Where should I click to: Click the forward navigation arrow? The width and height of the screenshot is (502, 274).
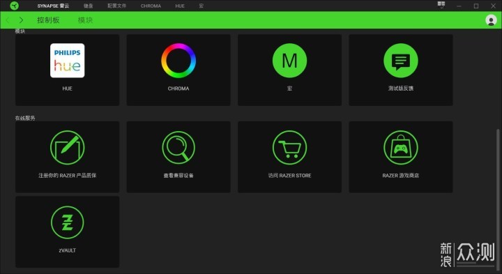pyautogui.click(x=21, y=20)
